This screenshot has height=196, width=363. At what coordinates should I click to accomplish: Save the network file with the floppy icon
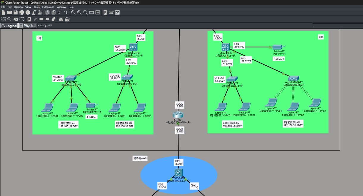(15, 12)
